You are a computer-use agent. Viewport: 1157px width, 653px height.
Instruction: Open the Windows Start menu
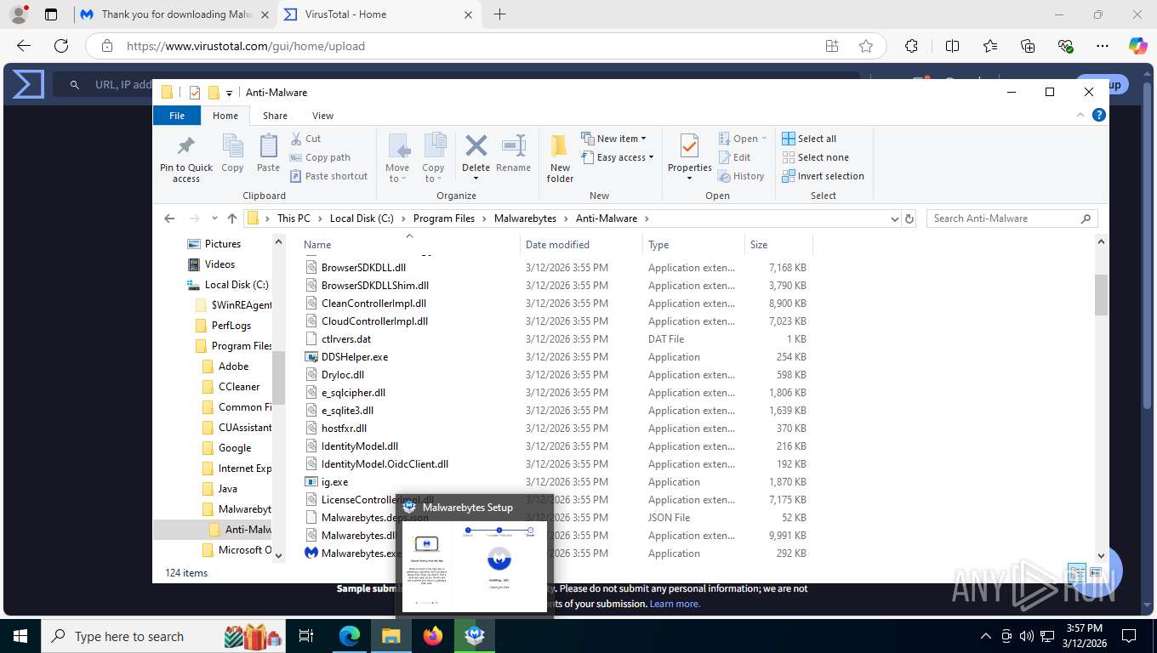(x=20, y=636)
